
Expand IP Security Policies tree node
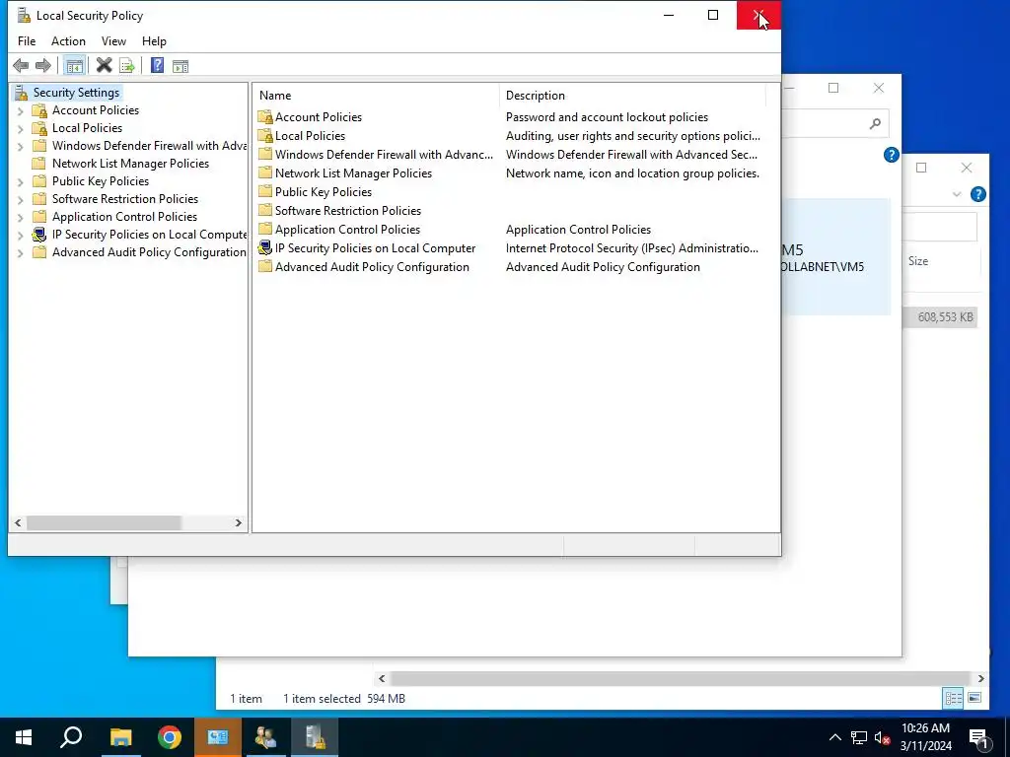click(x=20, y=235)
